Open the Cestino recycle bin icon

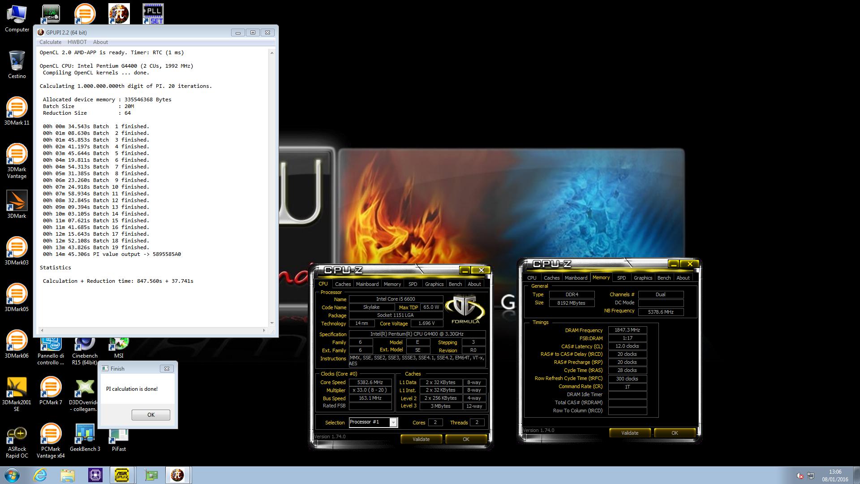point(17,65)
